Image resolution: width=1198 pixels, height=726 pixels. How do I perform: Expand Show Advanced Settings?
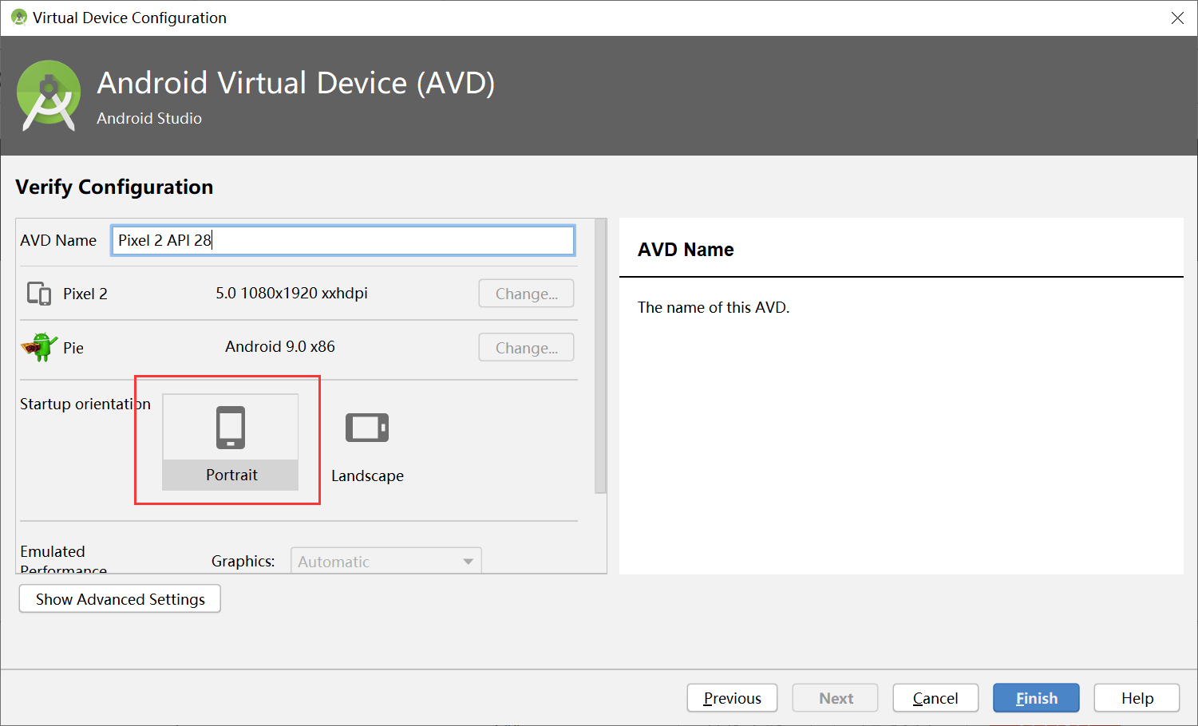[x=119, y=598]
